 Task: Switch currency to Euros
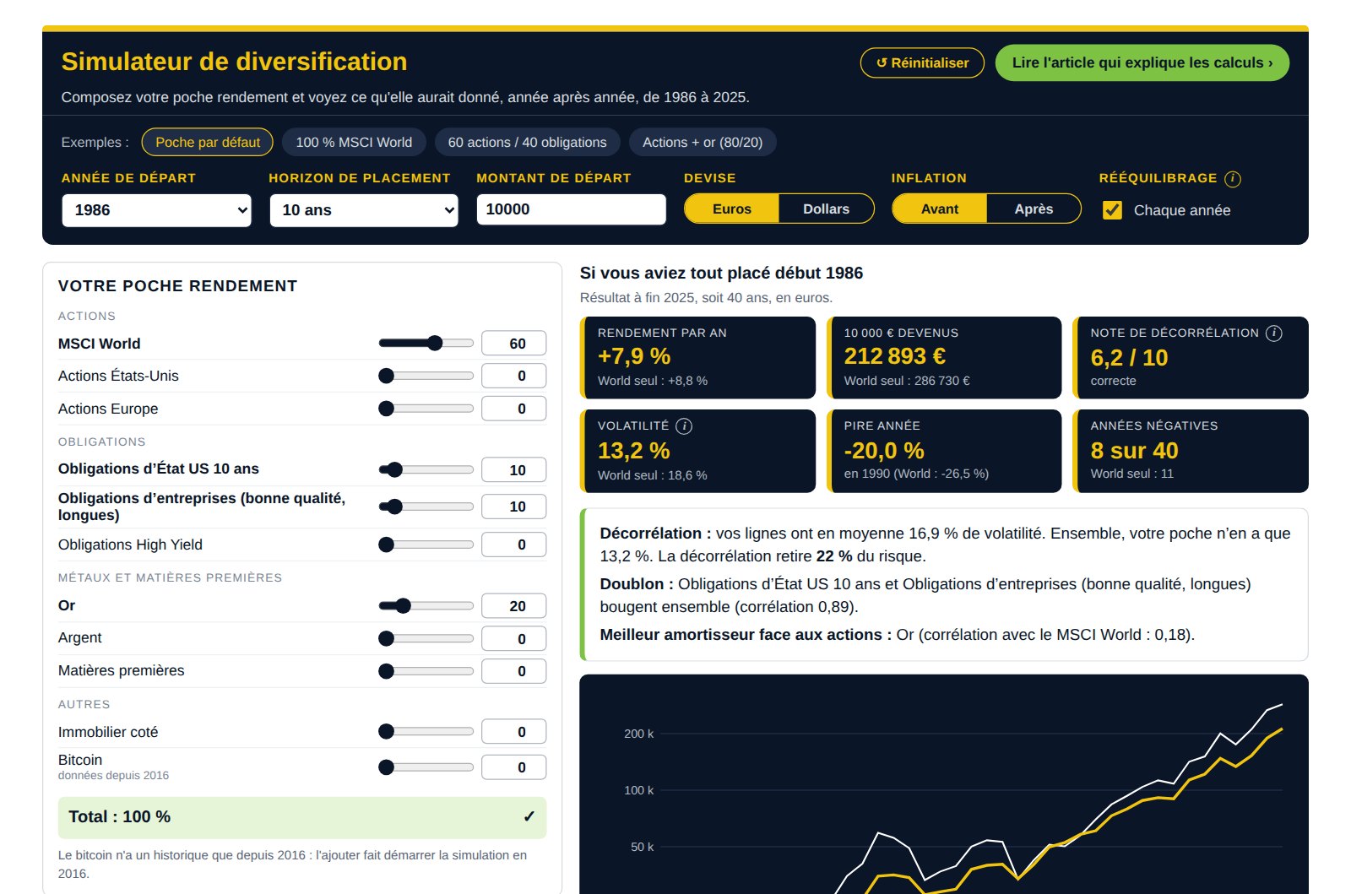pos(731,209)
